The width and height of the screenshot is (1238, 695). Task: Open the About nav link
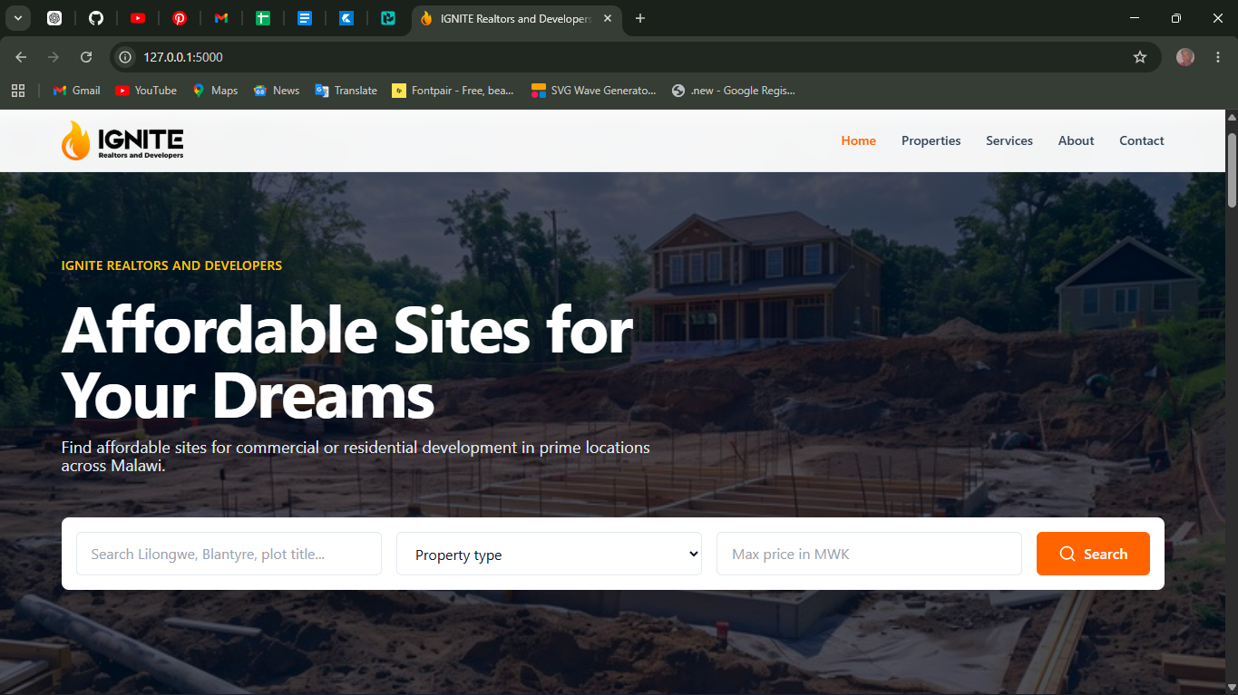[x=1076, y=140]
